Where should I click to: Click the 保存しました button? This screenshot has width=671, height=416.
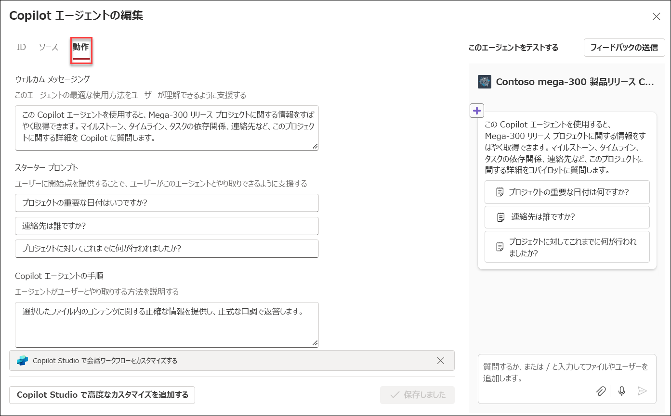417,395
